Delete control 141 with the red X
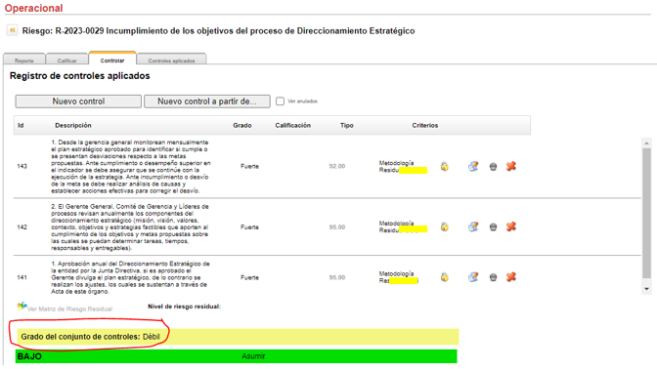Viewport: 657px width, 369px height. tap(510, 277)
